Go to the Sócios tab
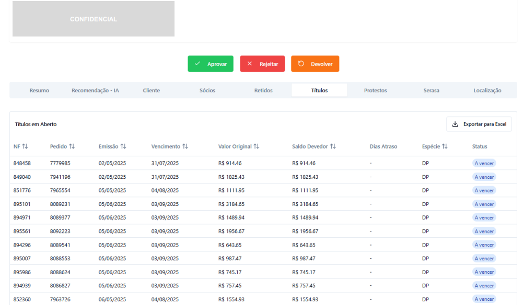The image size is (523, 305). [207, 90]
